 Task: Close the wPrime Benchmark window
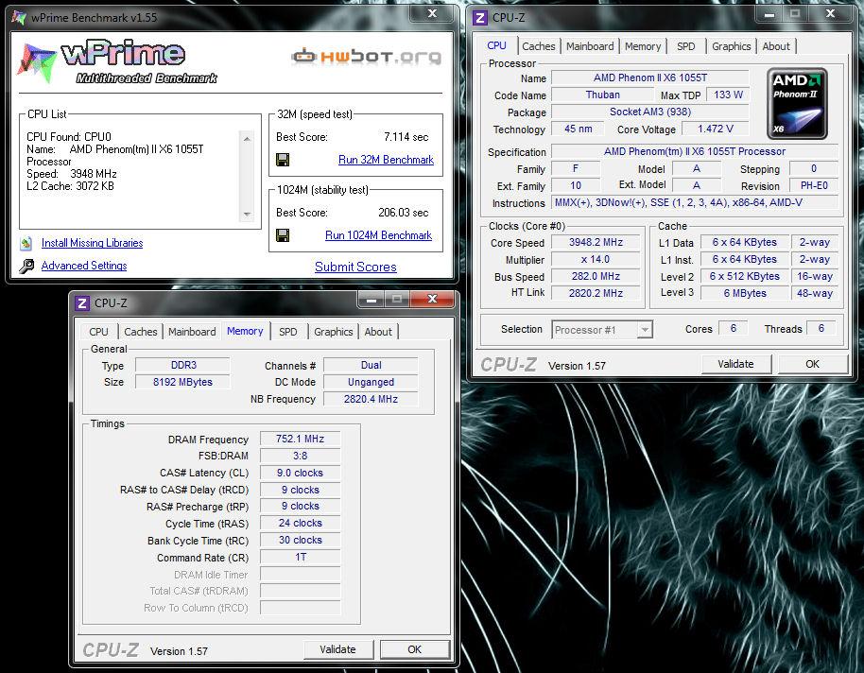[433, 13]
